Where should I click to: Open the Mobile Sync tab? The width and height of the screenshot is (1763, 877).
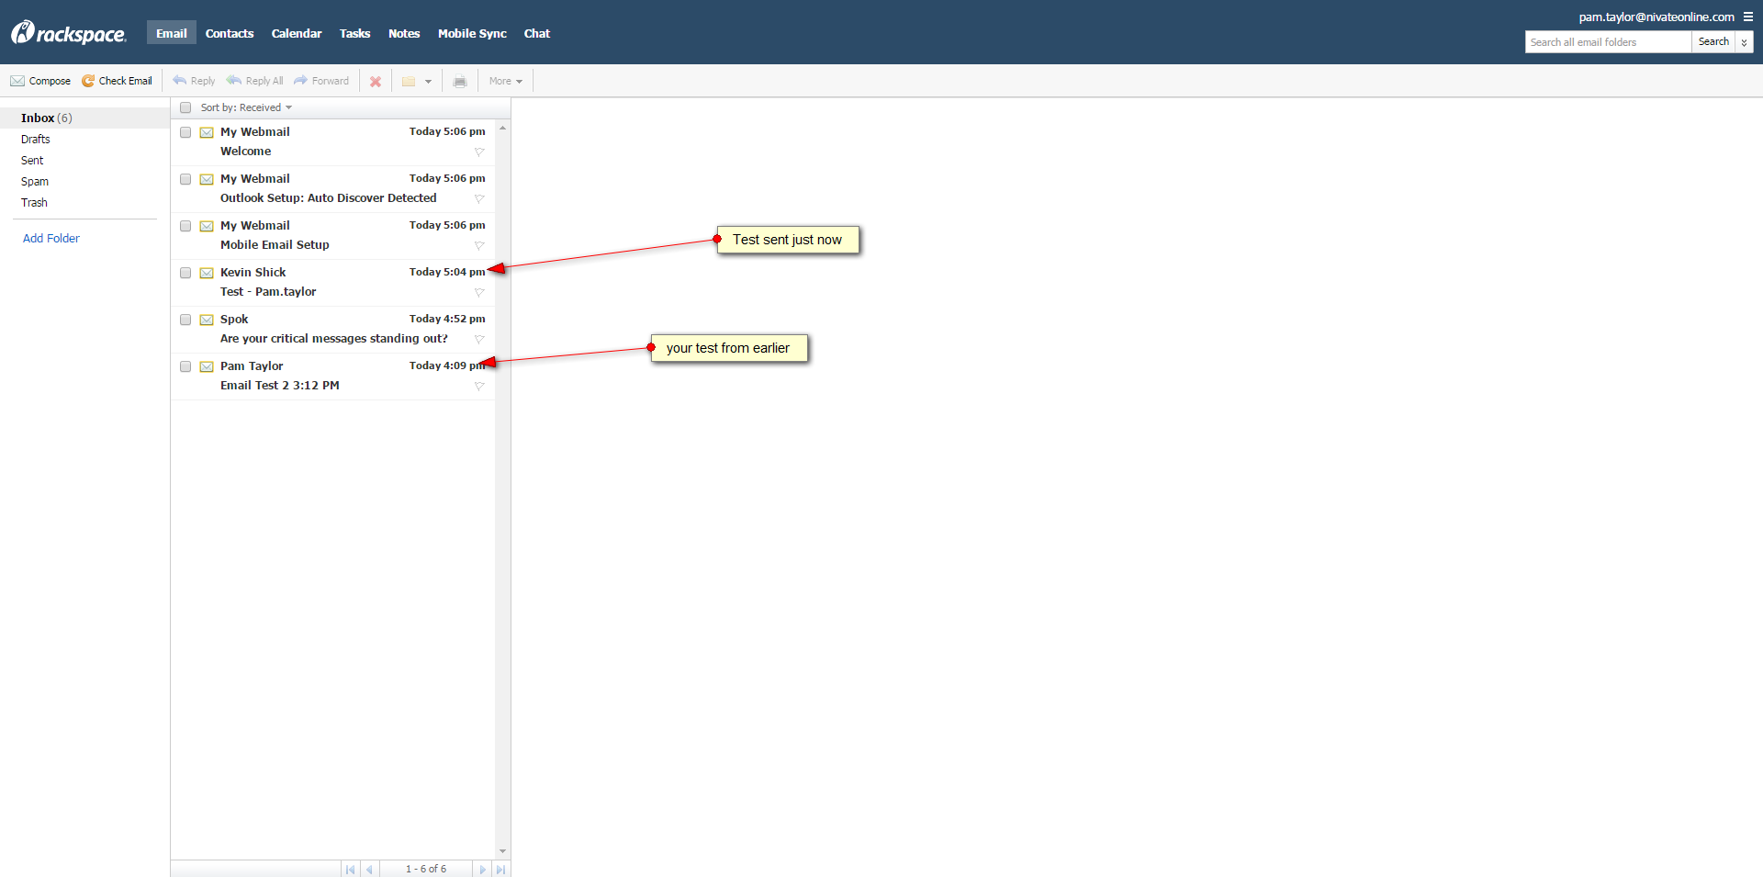(472, 33)
